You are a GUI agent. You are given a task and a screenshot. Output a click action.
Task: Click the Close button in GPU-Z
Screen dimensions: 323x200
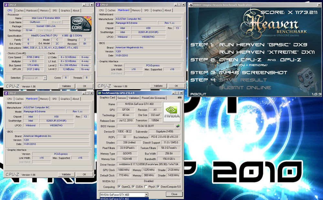[174, 194]
